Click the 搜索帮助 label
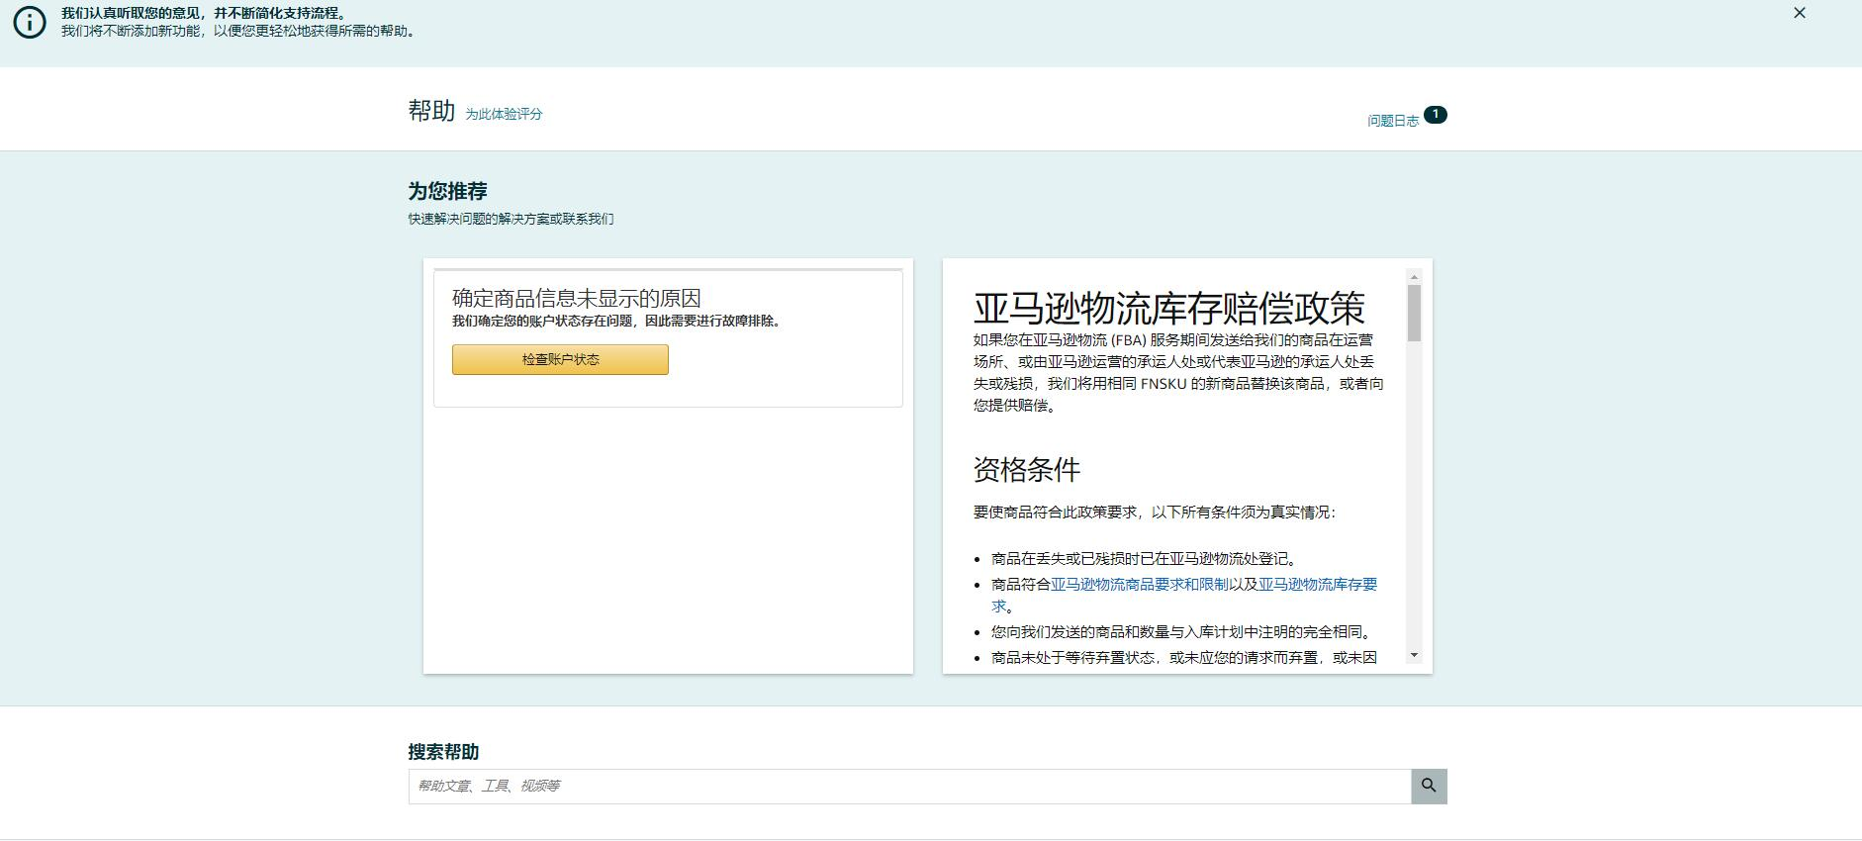Viewport: 1862px width, 841px height. click(443, 752)
